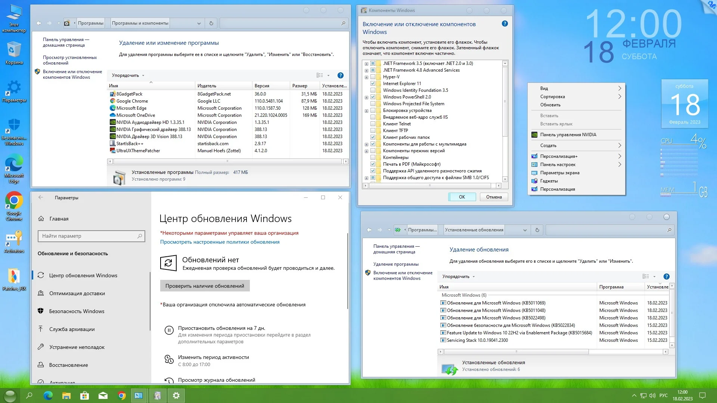Open Просмотреть настроенные политики обновления link

click(220, 242)
